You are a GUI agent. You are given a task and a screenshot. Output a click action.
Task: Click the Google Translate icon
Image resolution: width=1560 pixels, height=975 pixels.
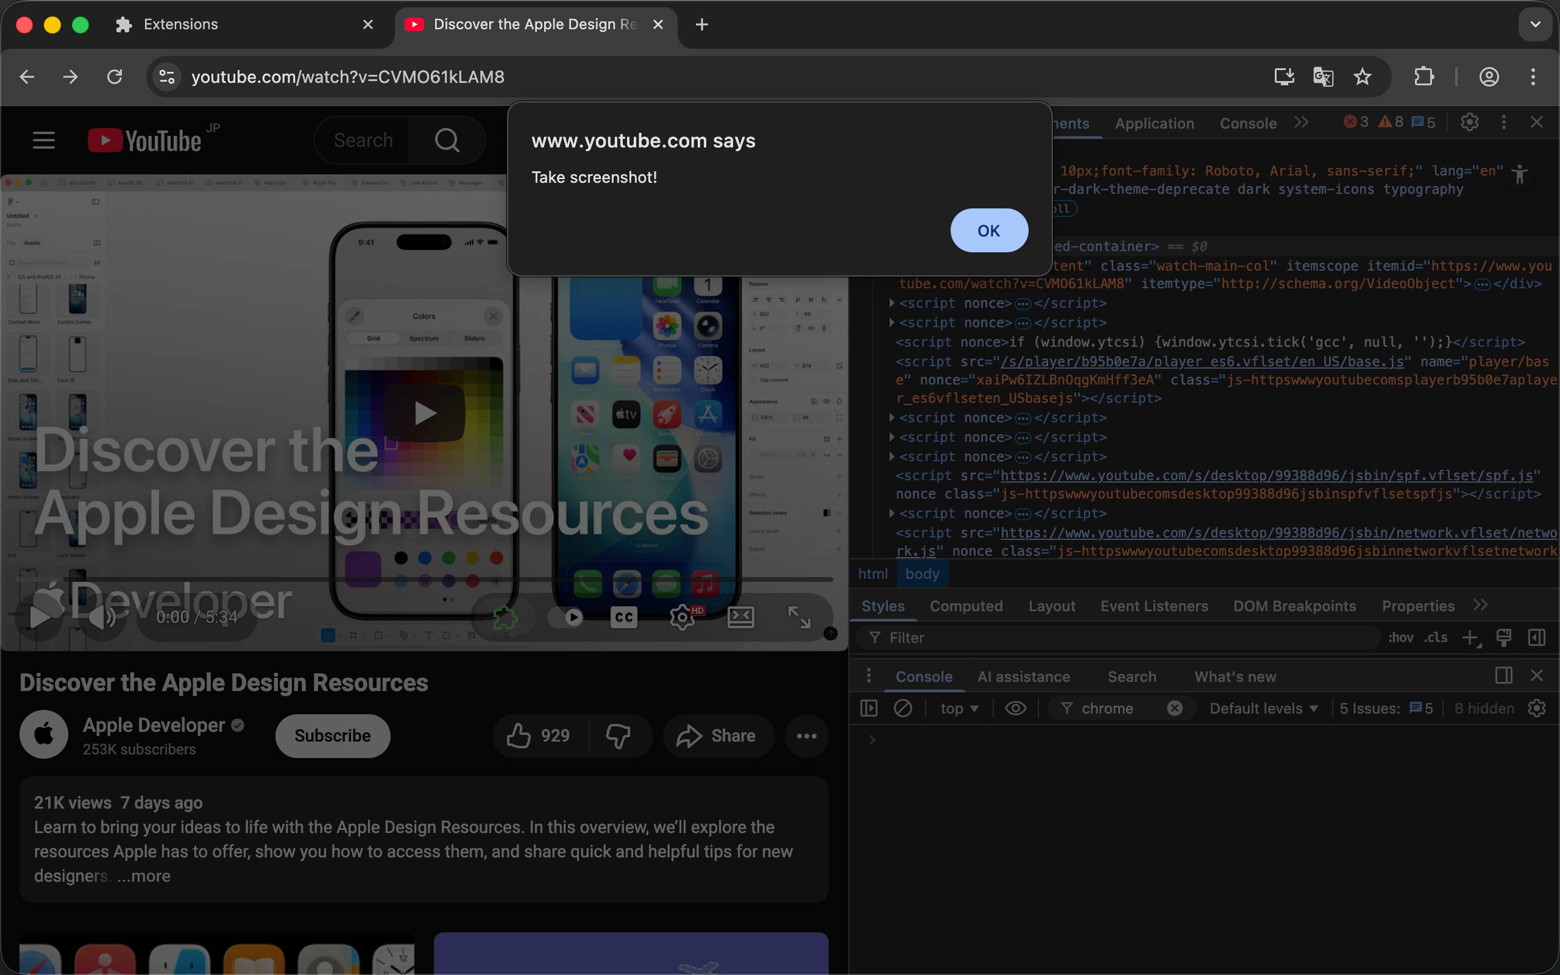click(1322, 77)
